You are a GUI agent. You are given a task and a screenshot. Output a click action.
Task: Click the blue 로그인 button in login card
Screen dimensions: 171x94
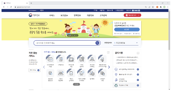pos(127,29)
